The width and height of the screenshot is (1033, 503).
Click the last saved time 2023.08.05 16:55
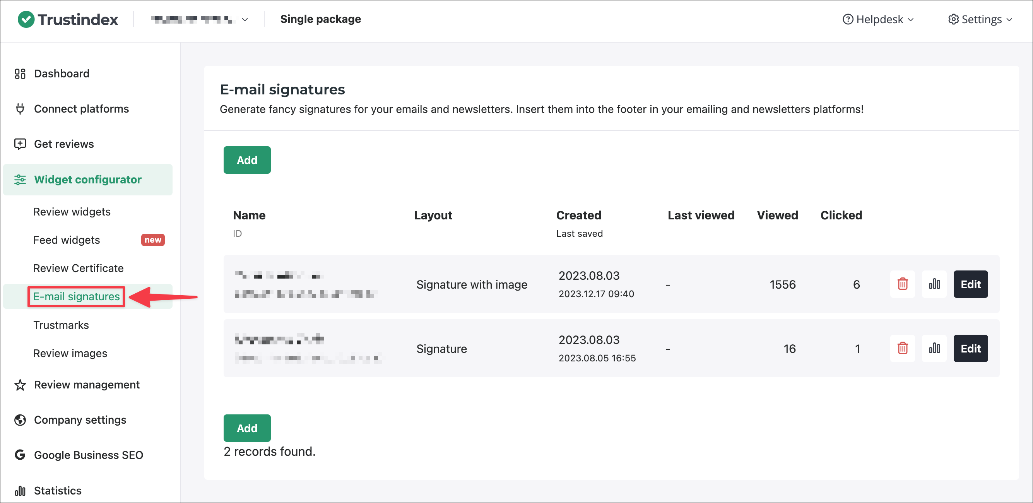coord(597,358)
